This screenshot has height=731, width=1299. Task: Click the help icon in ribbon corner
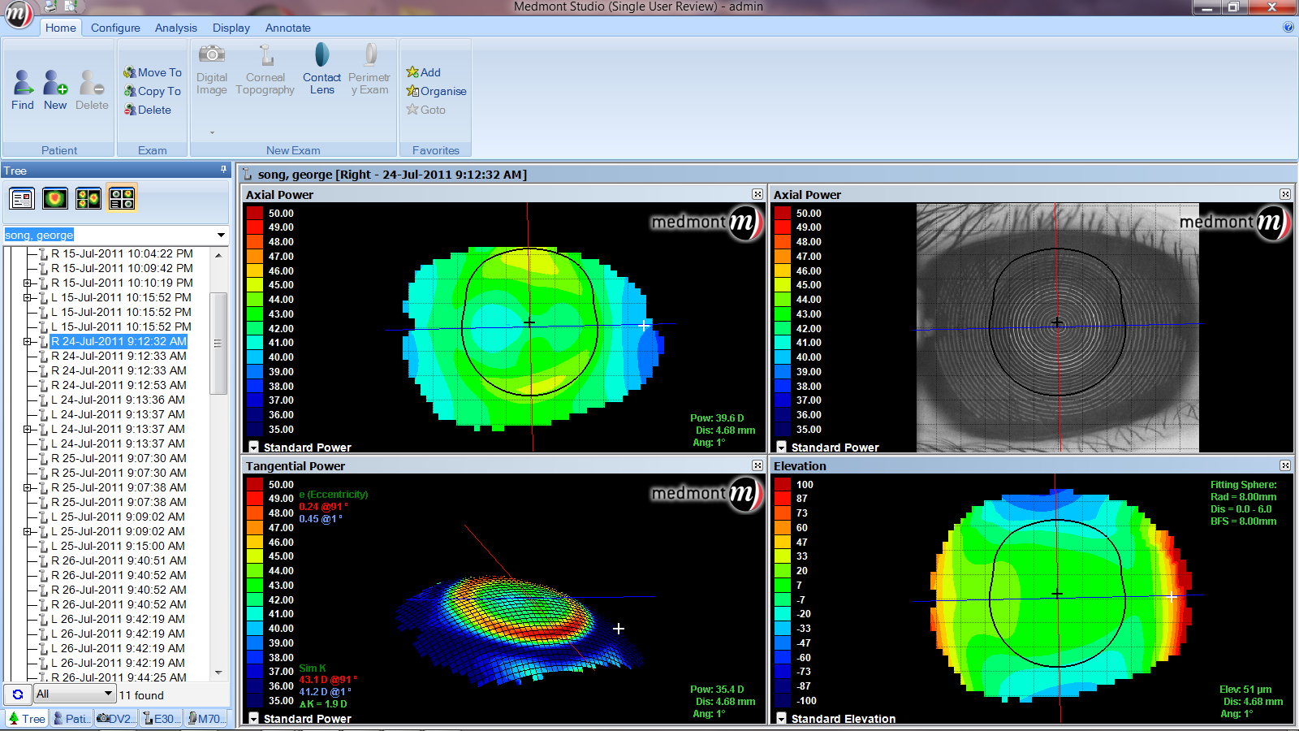(x=1288, y=27)
